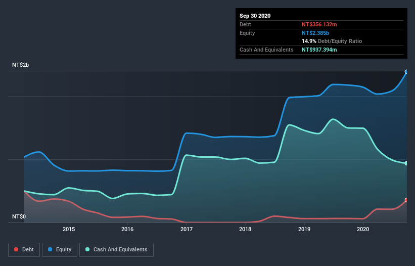
Task: Click the 2018 x-axis label
Action: (x=245, y=229)
